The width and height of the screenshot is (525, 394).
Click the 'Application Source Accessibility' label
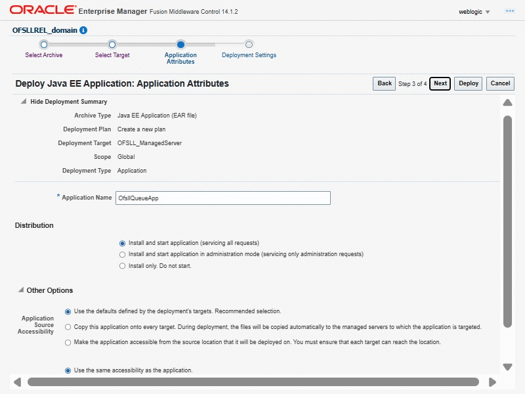36,324
